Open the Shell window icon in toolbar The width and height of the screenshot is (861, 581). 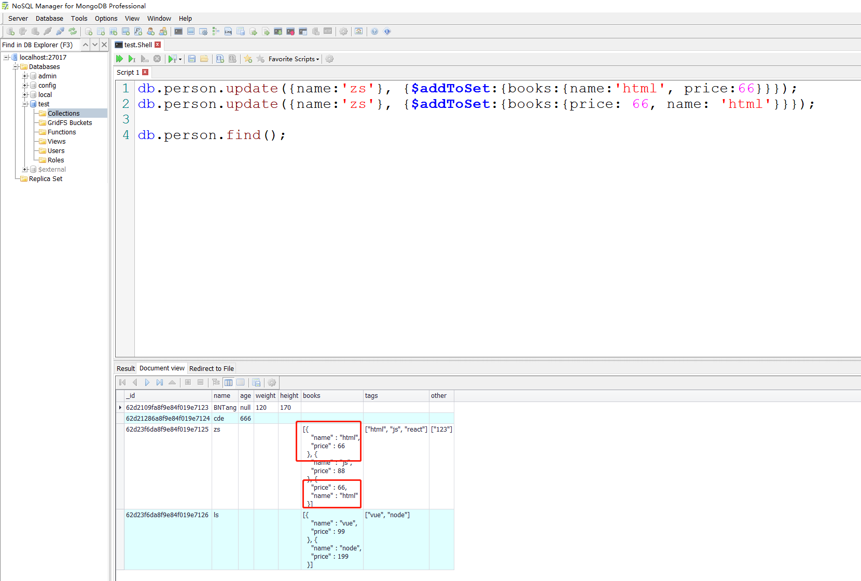[178, 32]
